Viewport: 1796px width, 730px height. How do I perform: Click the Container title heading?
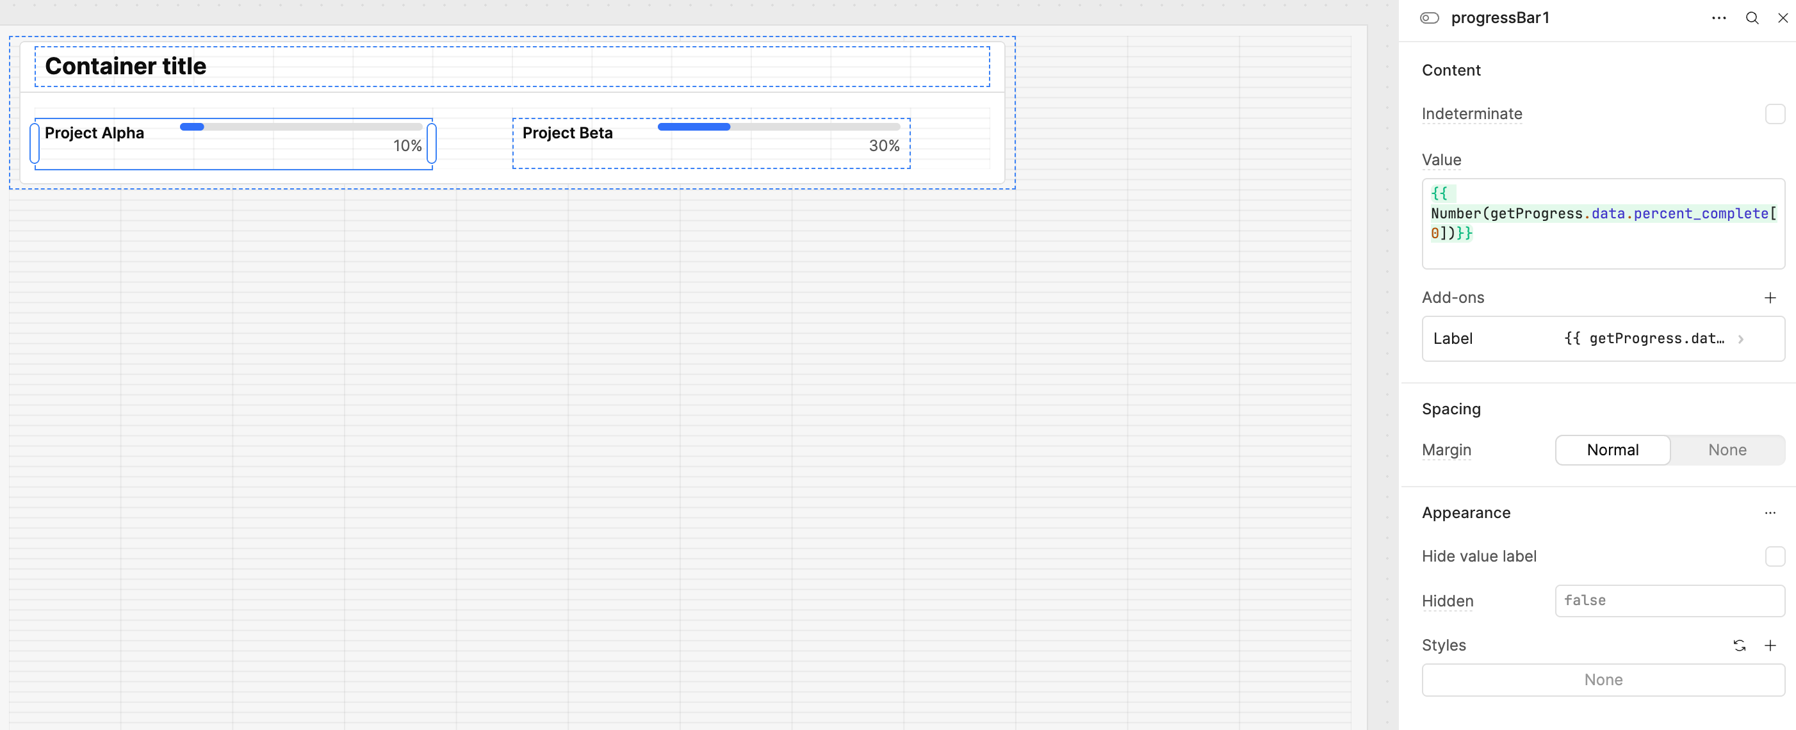(126, 66)
